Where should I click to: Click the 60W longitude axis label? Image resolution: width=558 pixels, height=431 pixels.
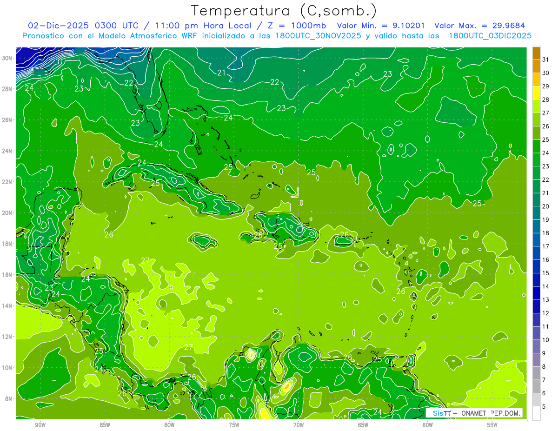click(x=428, y=425)
